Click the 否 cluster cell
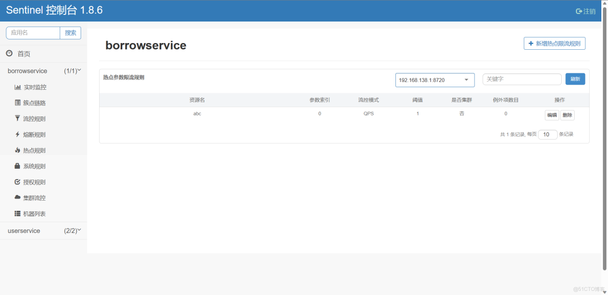Screen dimensions: 608x295 point(462,113)
